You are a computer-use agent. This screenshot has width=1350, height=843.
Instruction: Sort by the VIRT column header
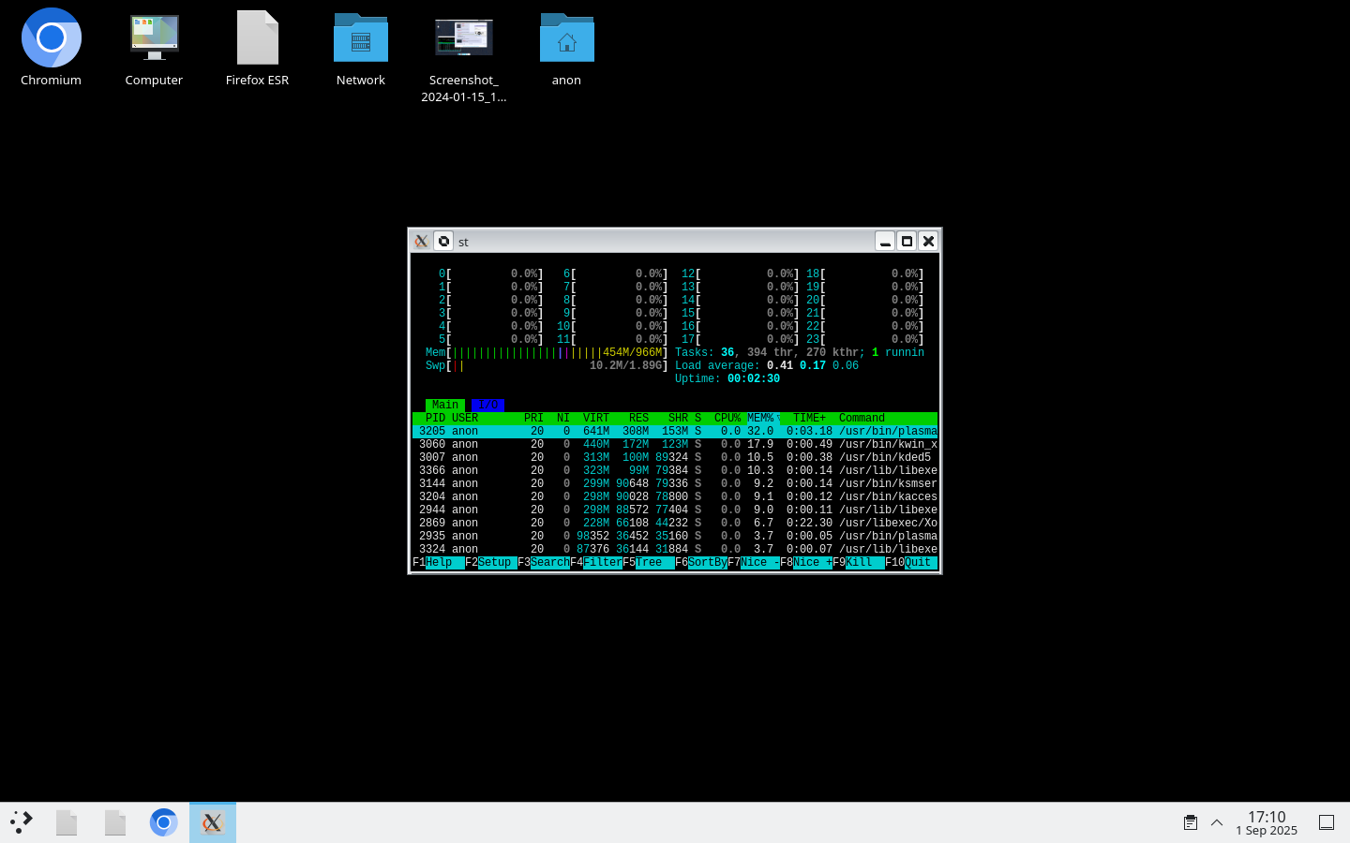click(x=596, y=418)
